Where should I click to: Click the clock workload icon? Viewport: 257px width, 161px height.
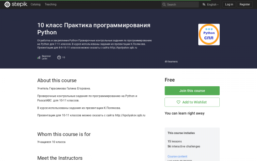59,58
